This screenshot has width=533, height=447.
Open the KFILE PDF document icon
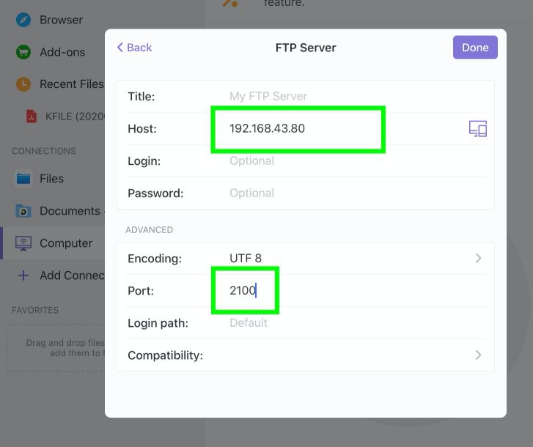(32, 116)
